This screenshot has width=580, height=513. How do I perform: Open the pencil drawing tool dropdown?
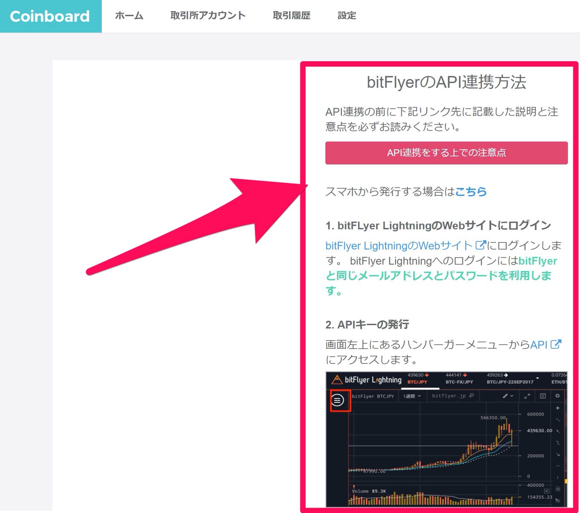[507, 396]
